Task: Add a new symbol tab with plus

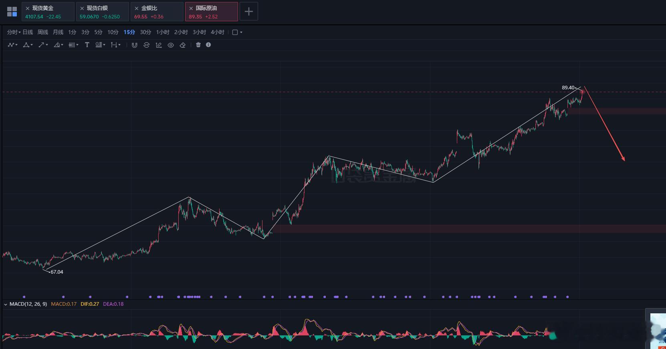Action: (x=249, y=12)
